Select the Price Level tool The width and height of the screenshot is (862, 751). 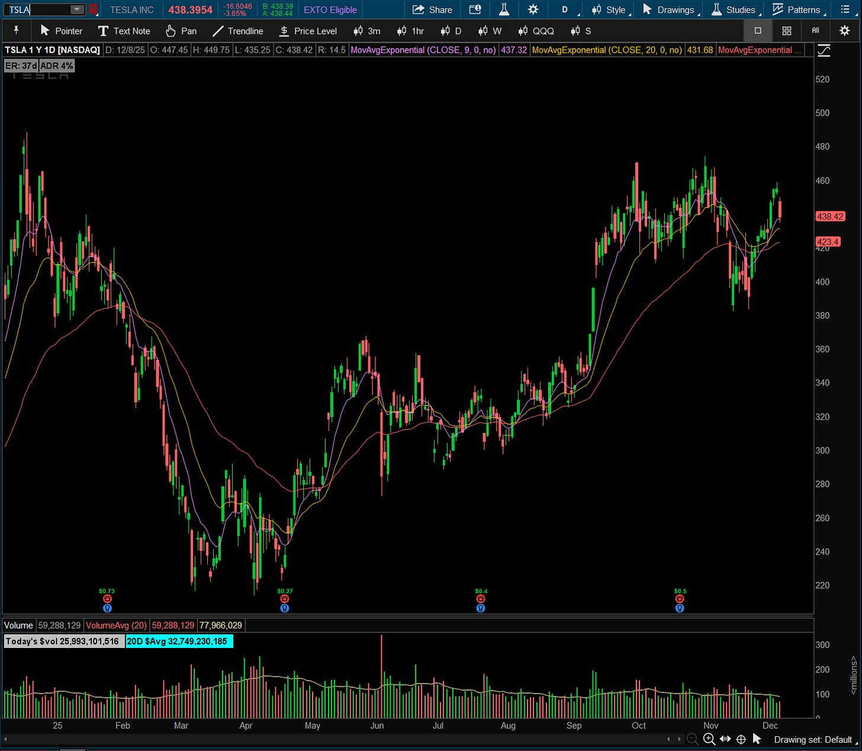point(308,31)
